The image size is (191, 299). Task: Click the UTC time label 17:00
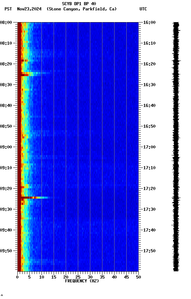coord(149,147)
